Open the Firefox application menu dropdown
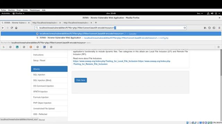The height and width of the screenshot is (124, 222). coord(18,13)
